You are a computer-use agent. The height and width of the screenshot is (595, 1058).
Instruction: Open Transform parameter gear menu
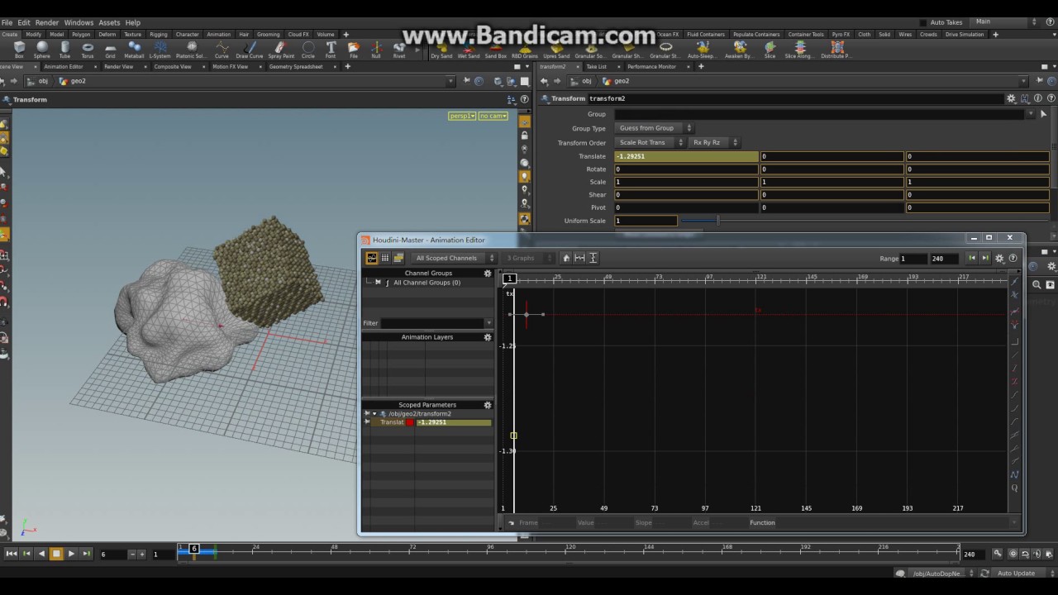pos(1011,98)
